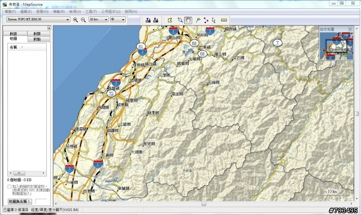361x215 pixels.
Task: Click the map list horizontal scrollbar thumb
Action: tap(19, 173)
